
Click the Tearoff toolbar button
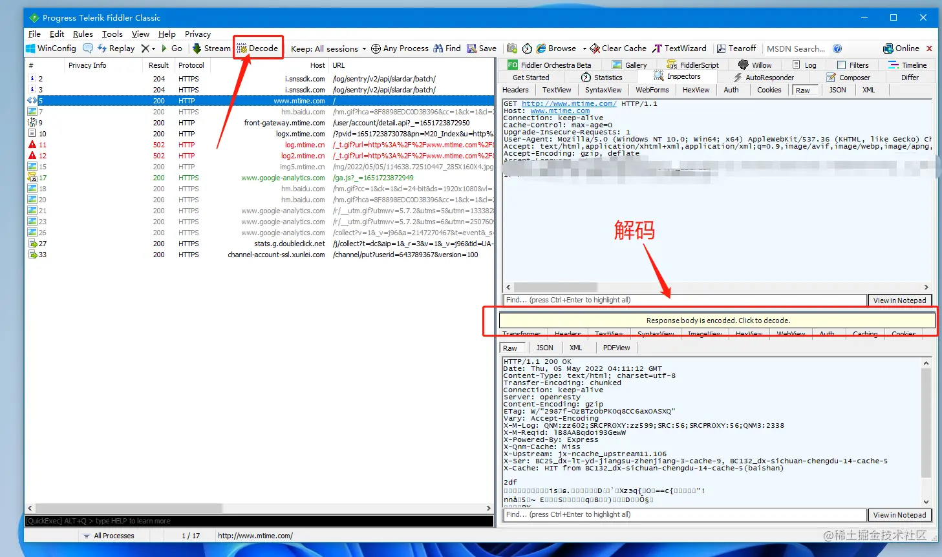[x=736, y=48]
